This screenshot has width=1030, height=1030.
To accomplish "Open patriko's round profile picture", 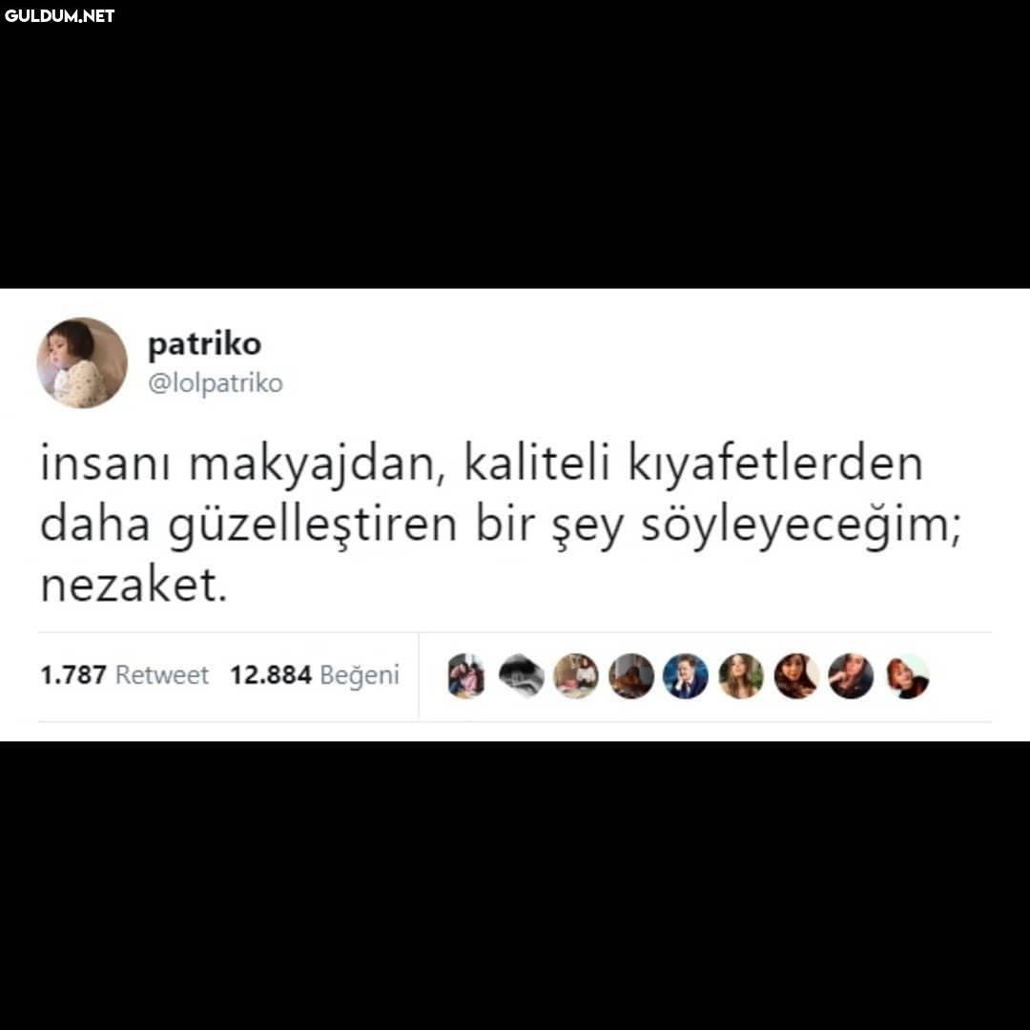I will (82, 362).
